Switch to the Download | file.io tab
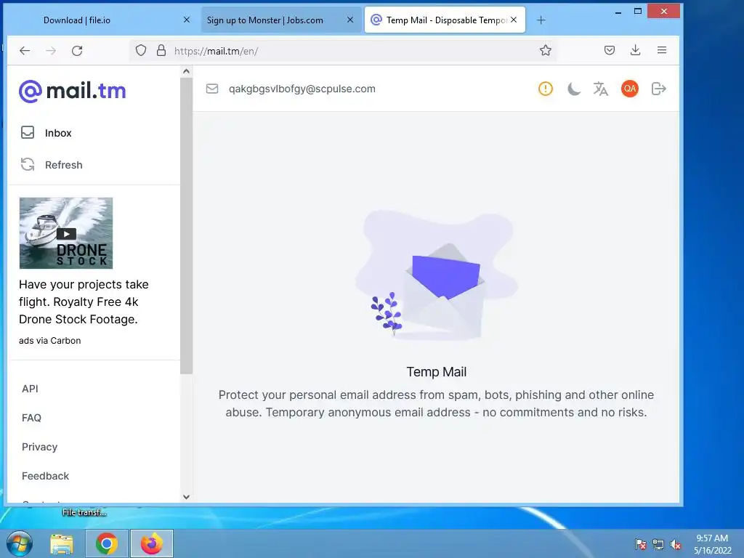The width and height of the screenshot is (744, 558). (x=77, y=20)
